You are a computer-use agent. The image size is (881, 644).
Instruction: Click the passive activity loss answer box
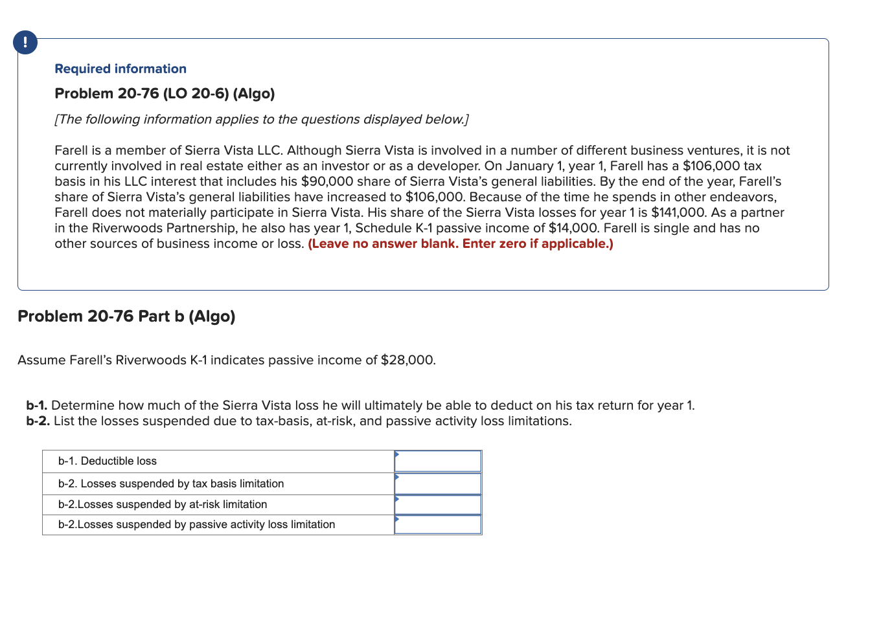click(438, 524)
